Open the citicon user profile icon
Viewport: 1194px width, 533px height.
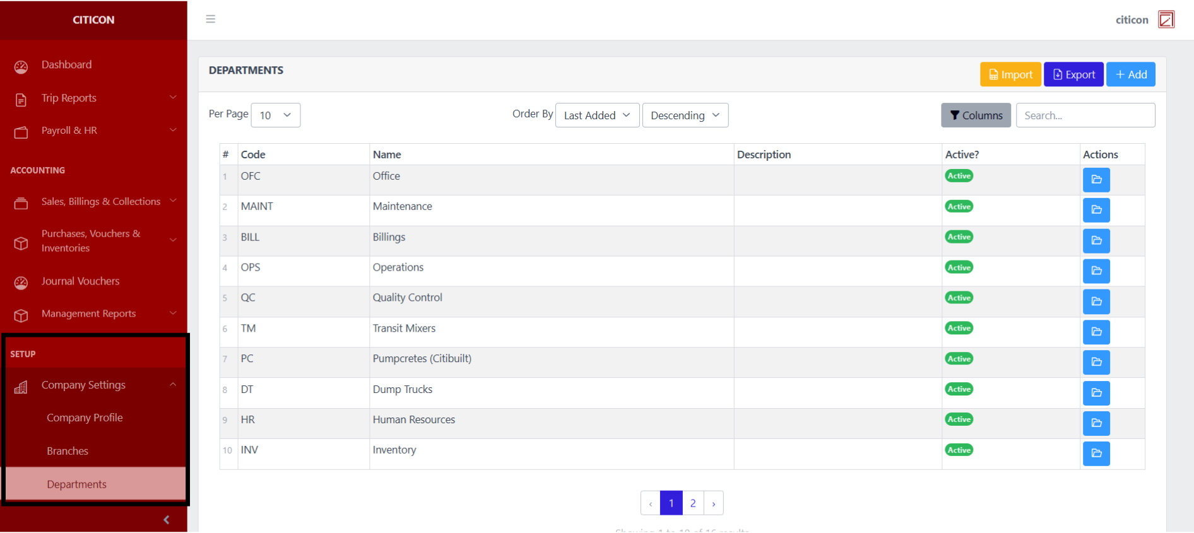[1166, 20]
